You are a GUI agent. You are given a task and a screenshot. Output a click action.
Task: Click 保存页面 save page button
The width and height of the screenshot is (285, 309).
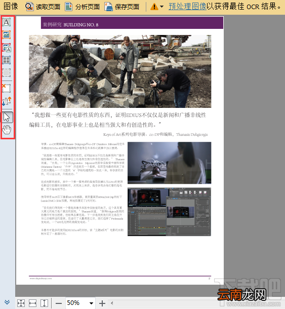[121, 7]
